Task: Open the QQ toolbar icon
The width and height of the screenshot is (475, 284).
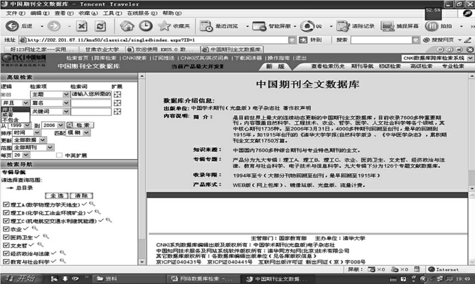Action: coord(307,26)
